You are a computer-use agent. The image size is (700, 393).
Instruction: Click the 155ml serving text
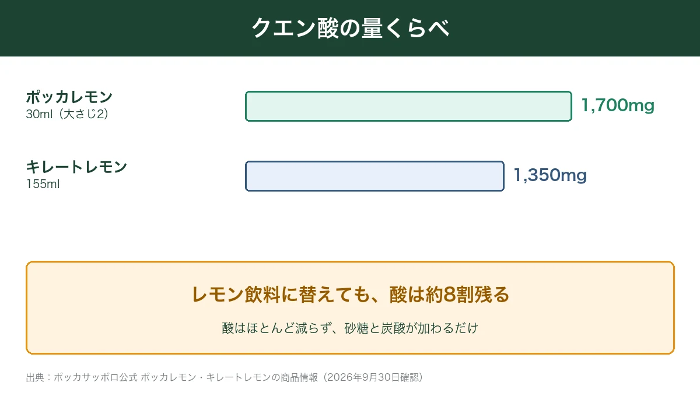pos(43,185)
